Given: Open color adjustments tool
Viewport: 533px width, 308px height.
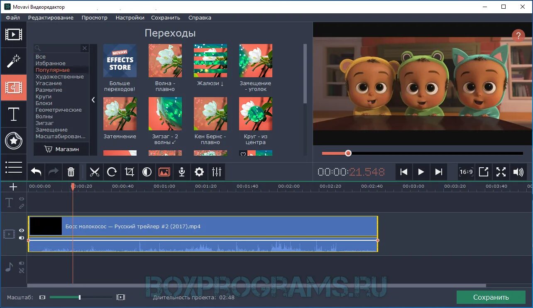Looking at the screenshot, I should point(147,172).
